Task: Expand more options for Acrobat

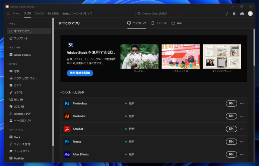Action: (x=242, y=129)
